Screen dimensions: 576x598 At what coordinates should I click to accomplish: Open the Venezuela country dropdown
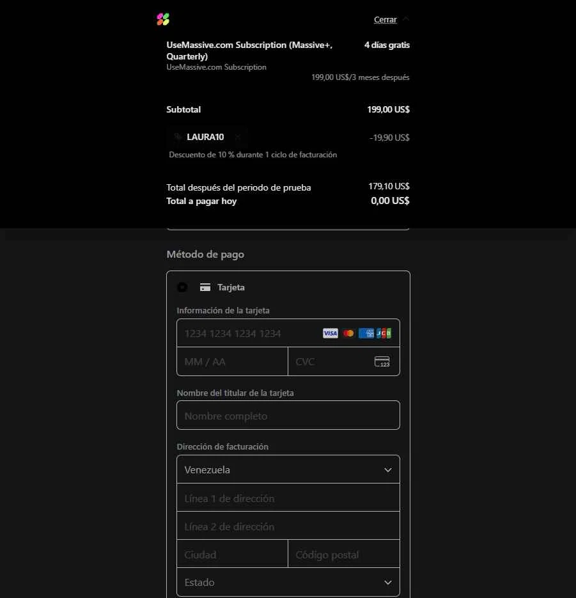point(288,469)
